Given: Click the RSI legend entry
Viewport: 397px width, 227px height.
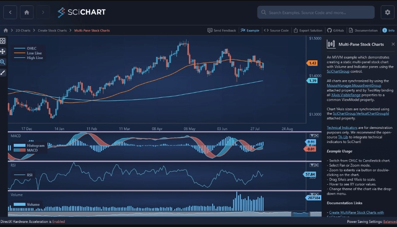Looking at the screenshot, I should pyautogui.click(x=23, y=175).
